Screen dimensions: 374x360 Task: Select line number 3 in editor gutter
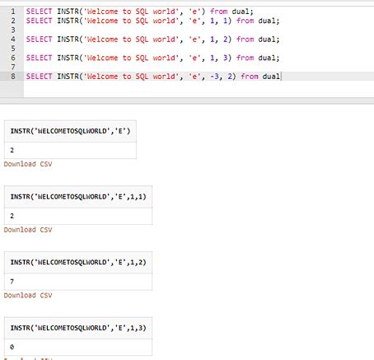point(13,30)
